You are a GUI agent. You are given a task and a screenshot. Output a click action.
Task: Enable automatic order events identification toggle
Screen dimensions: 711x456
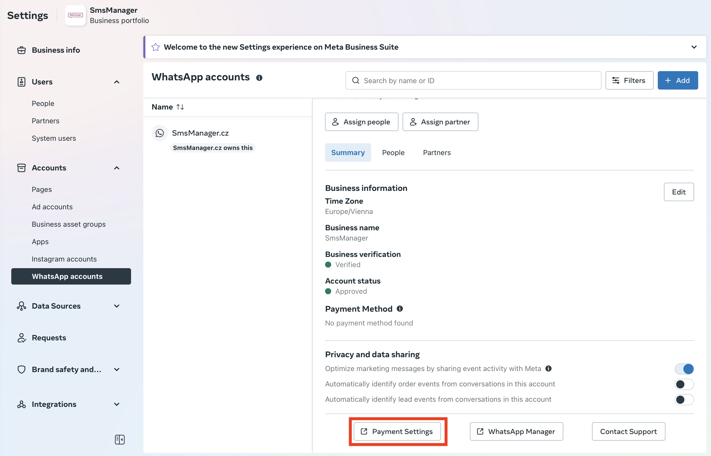tap(684, 384)
